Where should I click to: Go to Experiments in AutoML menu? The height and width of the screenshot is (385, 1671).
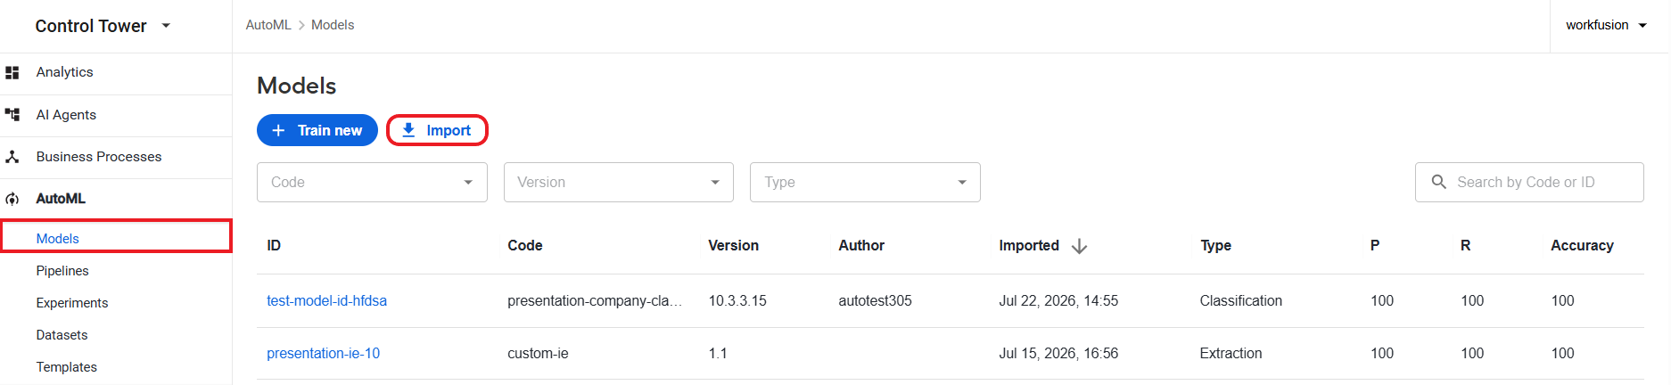coord(72,303)
